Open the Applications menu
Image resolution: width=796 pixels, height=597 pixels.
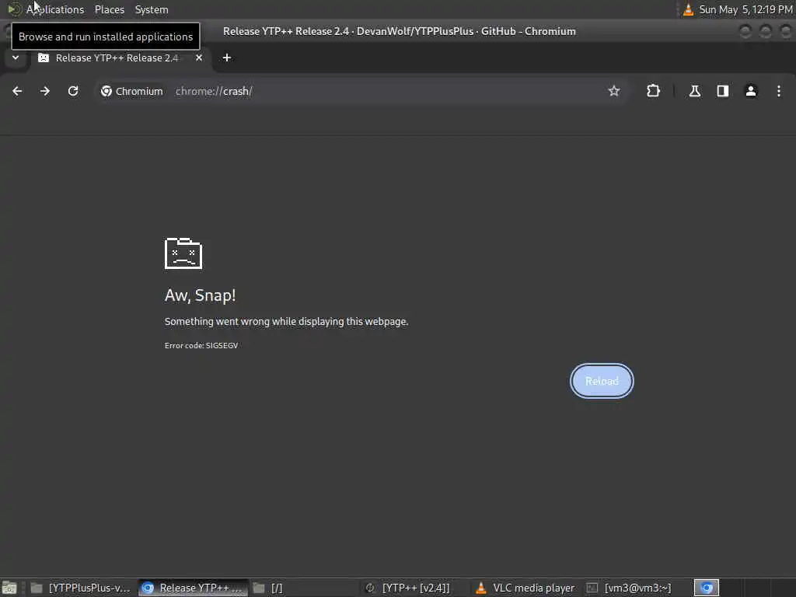click(55, 9)
